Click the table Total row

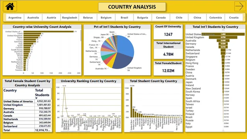(x=27, y=130)
